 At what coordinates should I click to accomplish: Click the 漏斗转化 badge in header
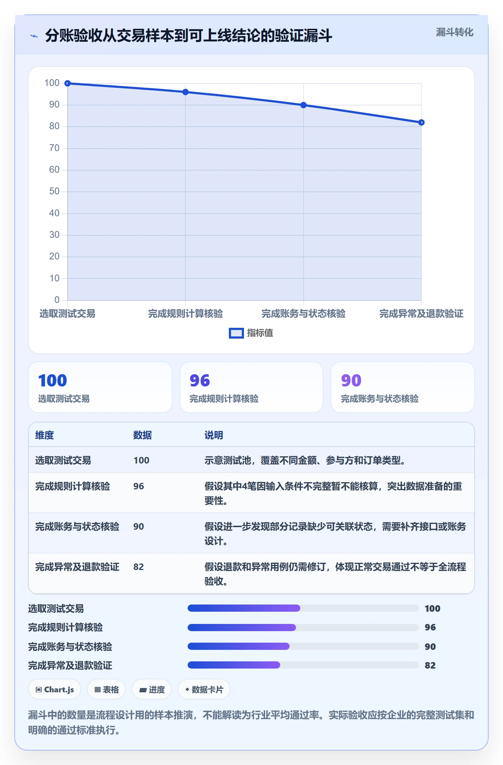[x=454, y=32]
